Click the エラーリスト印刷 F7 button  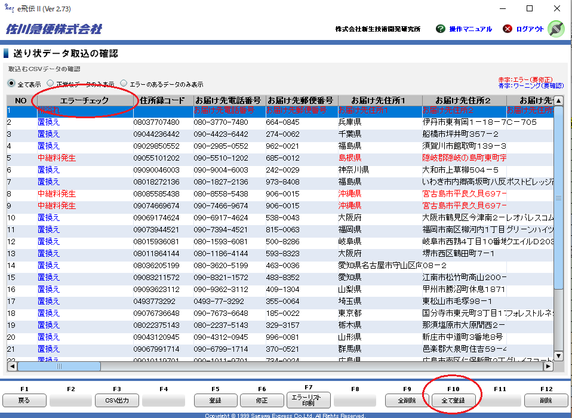(x=309, y=400)
